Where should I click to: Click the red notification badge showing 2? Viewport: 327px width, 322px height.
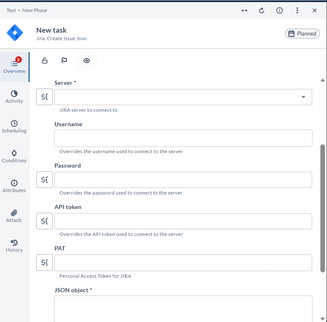coord(18,60)
